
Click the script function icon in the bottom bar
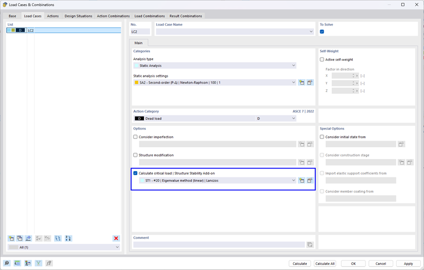point(49,263)
